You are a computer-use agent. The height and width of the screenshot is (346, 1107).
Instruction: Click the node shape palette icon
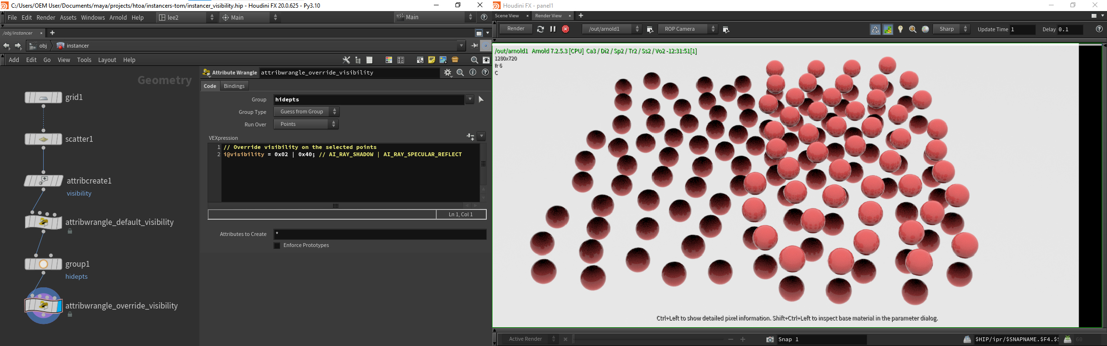click(x=401, y=60)
